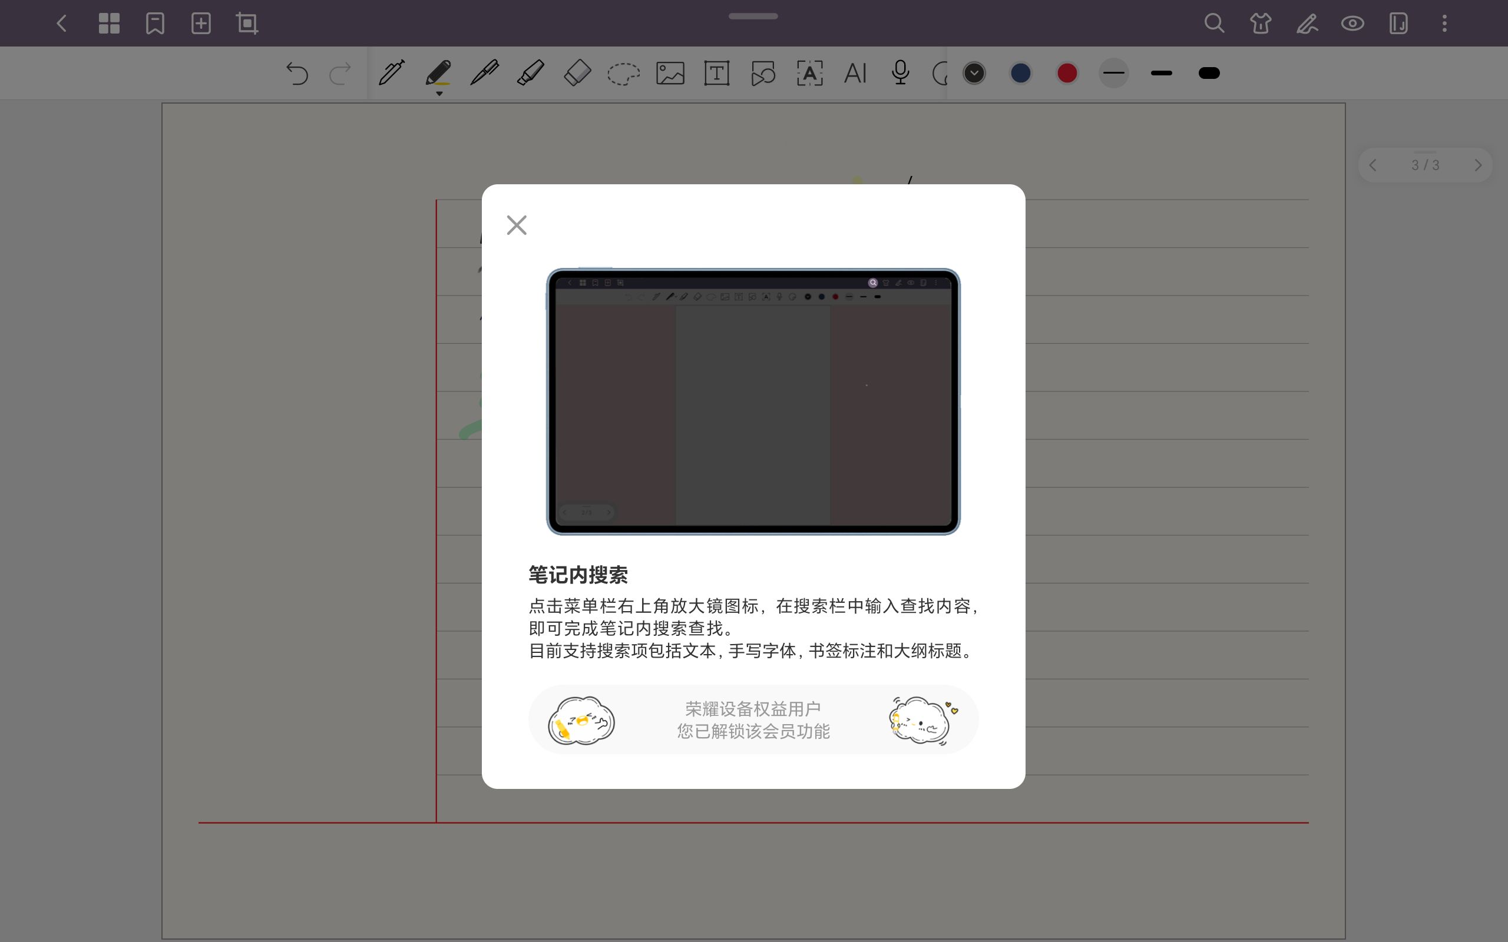Open the more options menu

[1444, 23]
